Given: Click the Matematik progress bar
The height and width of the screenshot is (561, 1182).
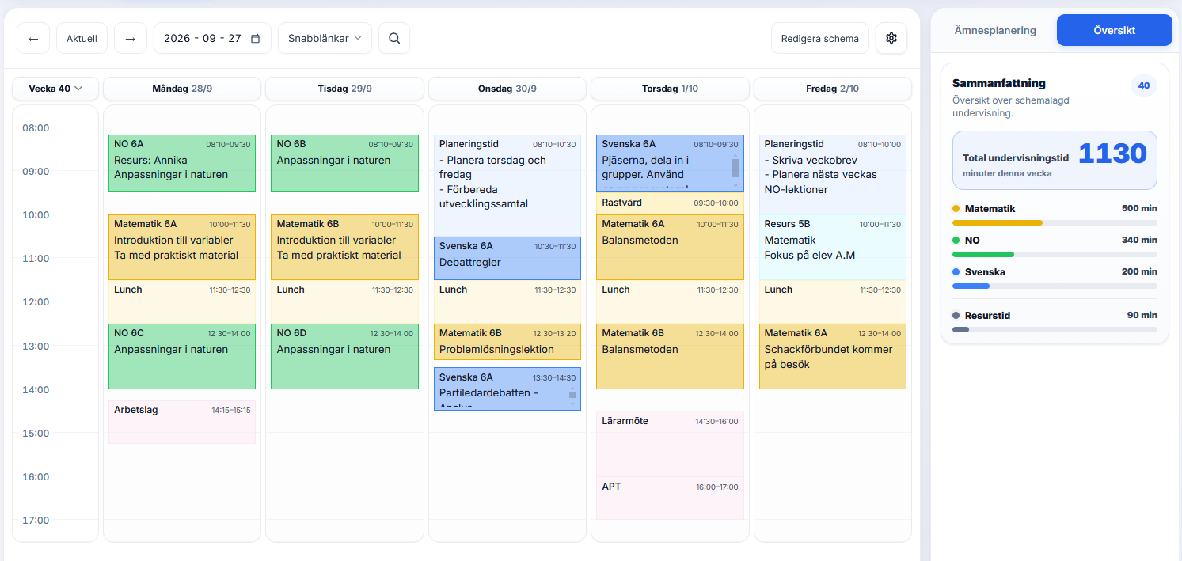Looking at the screenshot, I should [x=1055, y=222].
